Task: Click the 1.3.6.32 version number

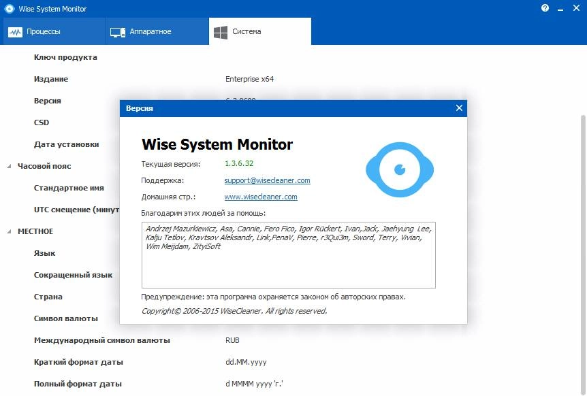Action: tap(239, 163)
